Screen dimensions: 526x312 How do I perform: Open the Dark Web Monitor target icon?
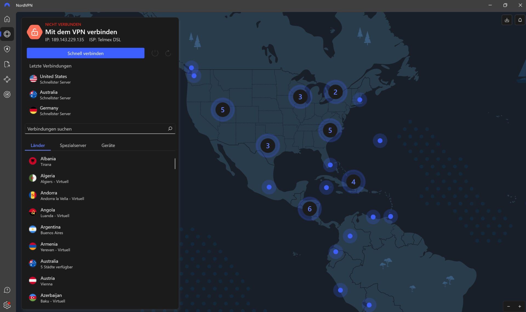pyautogui.click(x=7, y=94)
